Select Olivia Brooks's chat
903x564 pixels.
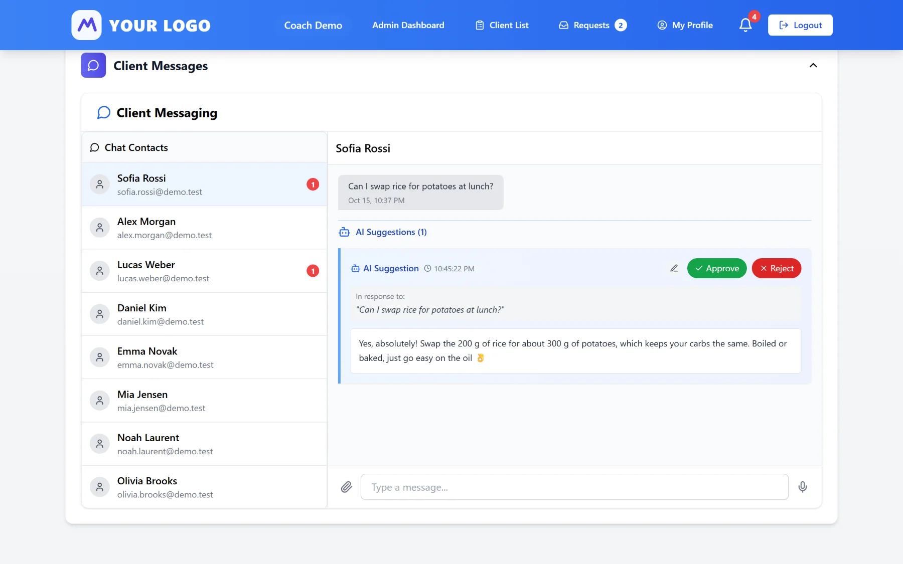[205, 487]
